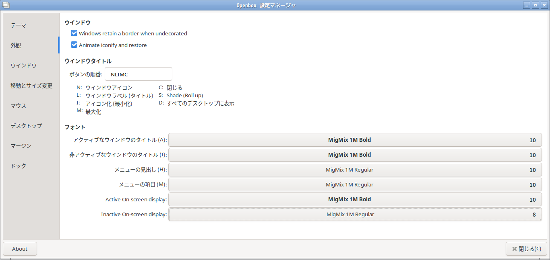Image resolution: width=550 pixels, height=260 pixels.
Task: Switch to the ドック sidebar tab
Action: point(19,166)
